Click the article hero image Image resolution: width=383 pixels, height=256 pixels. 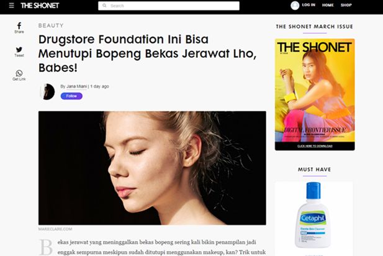(x=152, y=168)
